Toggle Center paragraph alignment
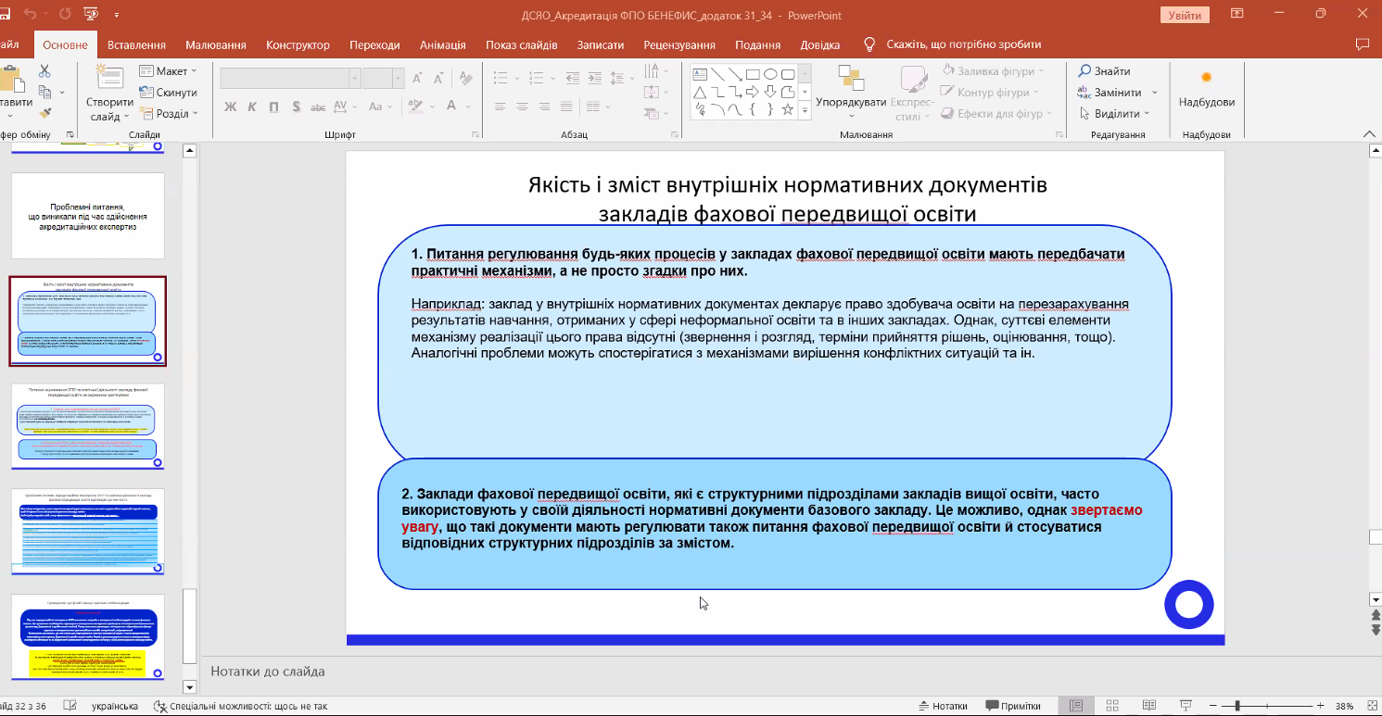Viewport: 1382px width, 716px height. (522, 107)
